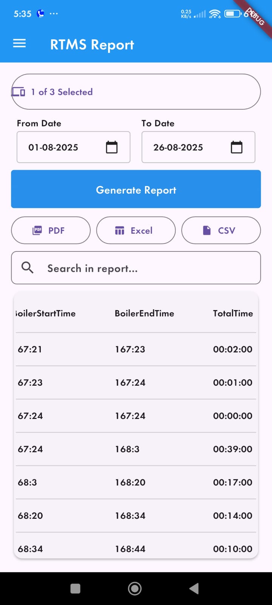The image size is (272, 605).
Task: Tap the BoilerStartTime column header
Action: (x=46, y=313)
